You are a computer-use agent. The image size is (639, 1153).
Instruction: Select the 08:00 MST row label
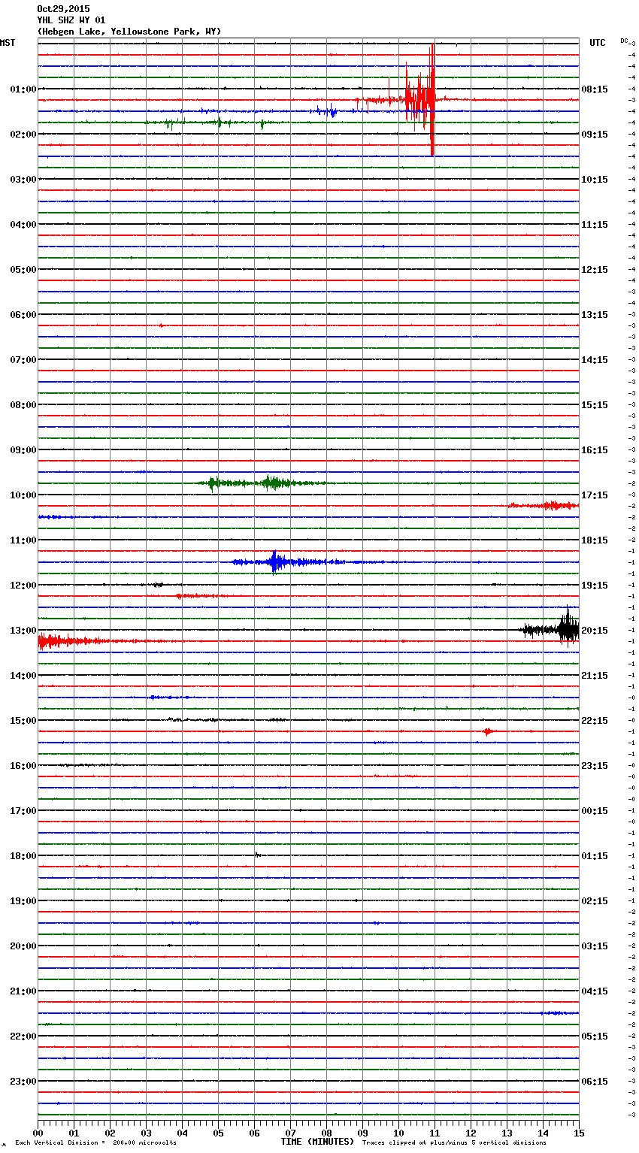click(23, 404)
